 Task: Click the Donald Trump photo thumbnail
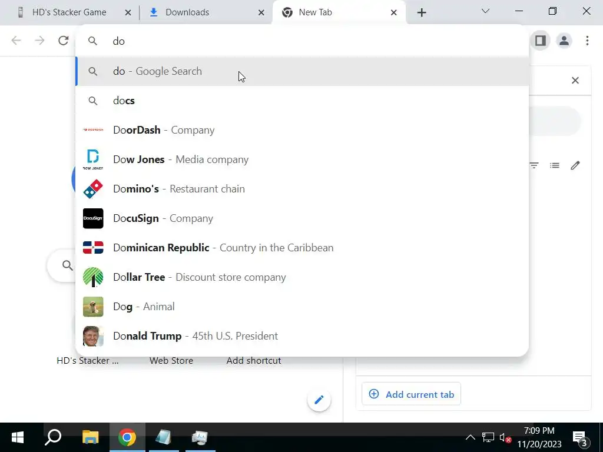[93, 336]
